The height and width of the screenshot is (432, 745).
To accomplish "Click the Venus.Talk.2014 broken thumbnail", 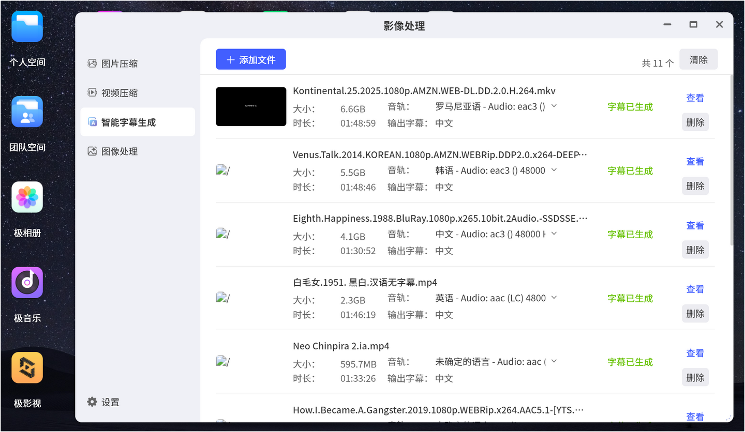I will click(222, 170).
